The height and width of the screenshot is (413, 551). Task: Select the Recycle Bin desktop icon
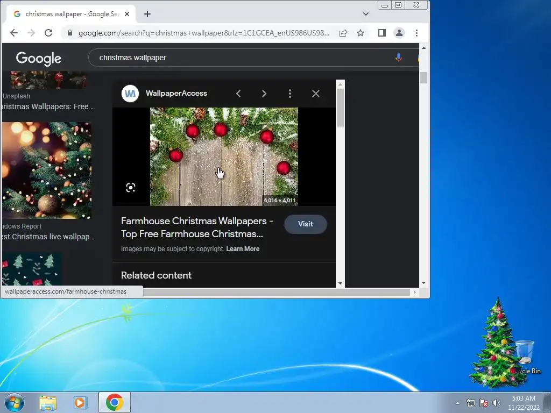[526, 357]
